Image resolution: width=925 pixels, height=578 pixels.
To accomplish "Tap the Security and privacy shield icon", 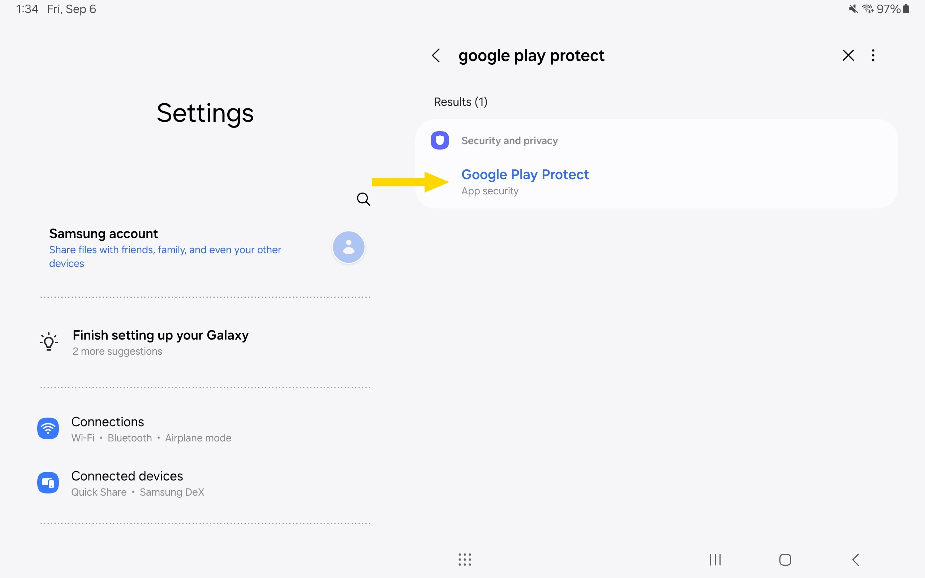I will point(440,141).
